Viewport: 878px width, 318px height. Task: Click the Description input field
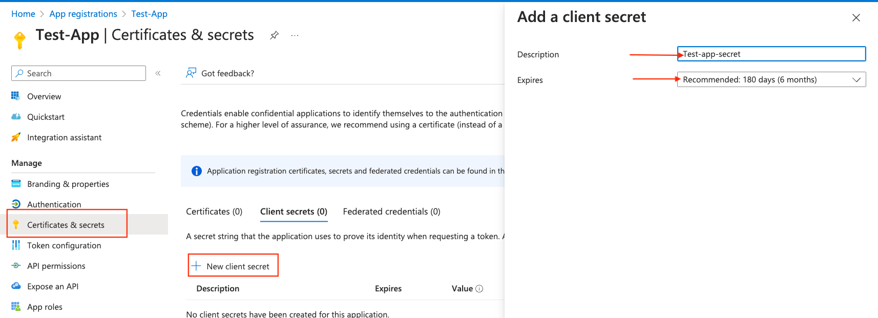tap(771, 54)
